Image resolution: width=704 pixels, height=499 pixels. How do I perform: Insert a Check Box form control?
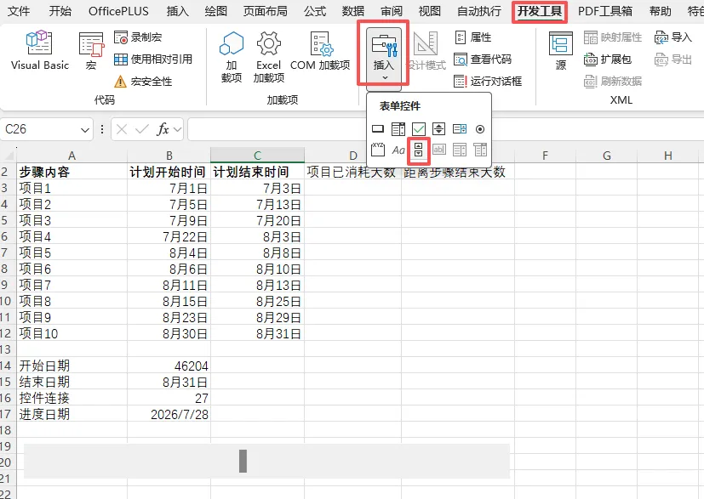(x=419, y=129)
